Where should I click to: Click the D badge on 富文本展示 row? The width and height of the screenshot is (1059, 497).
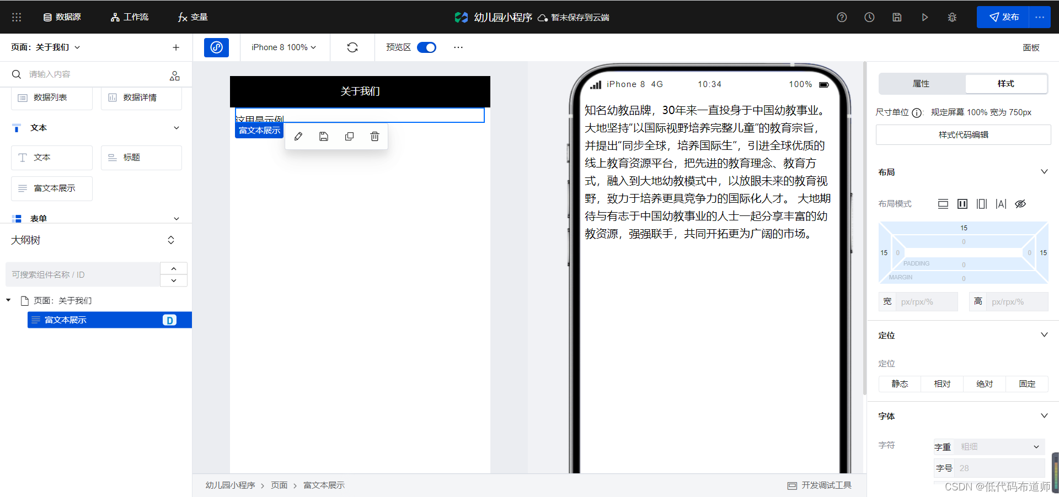[169, 320]
